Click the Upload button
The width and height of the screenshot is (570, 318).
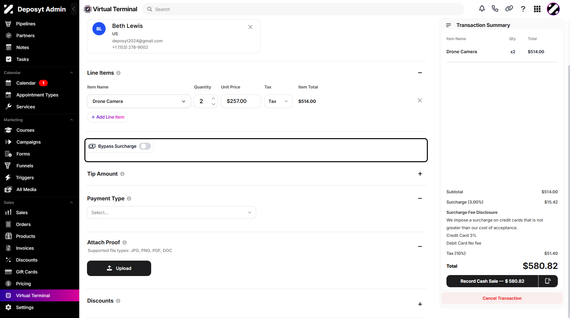coord(119,268)
